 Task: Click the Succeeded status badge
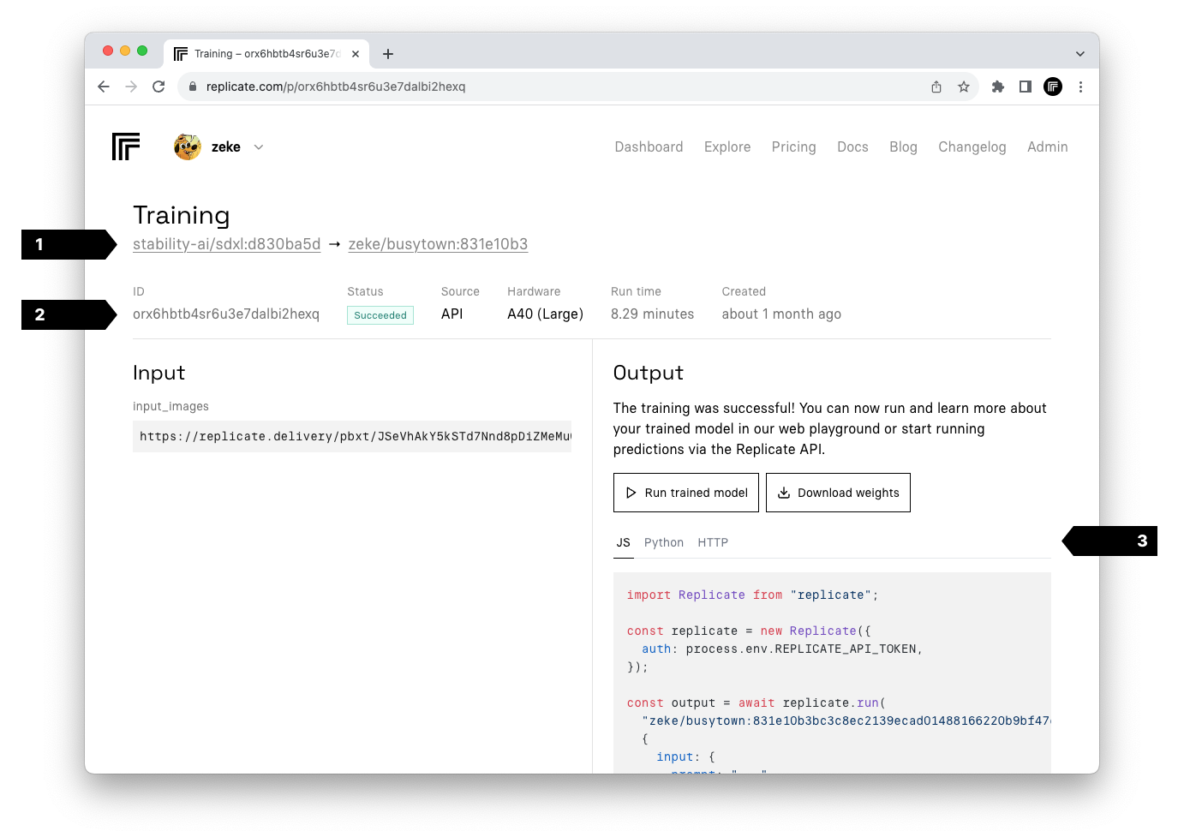pos(380,315)
